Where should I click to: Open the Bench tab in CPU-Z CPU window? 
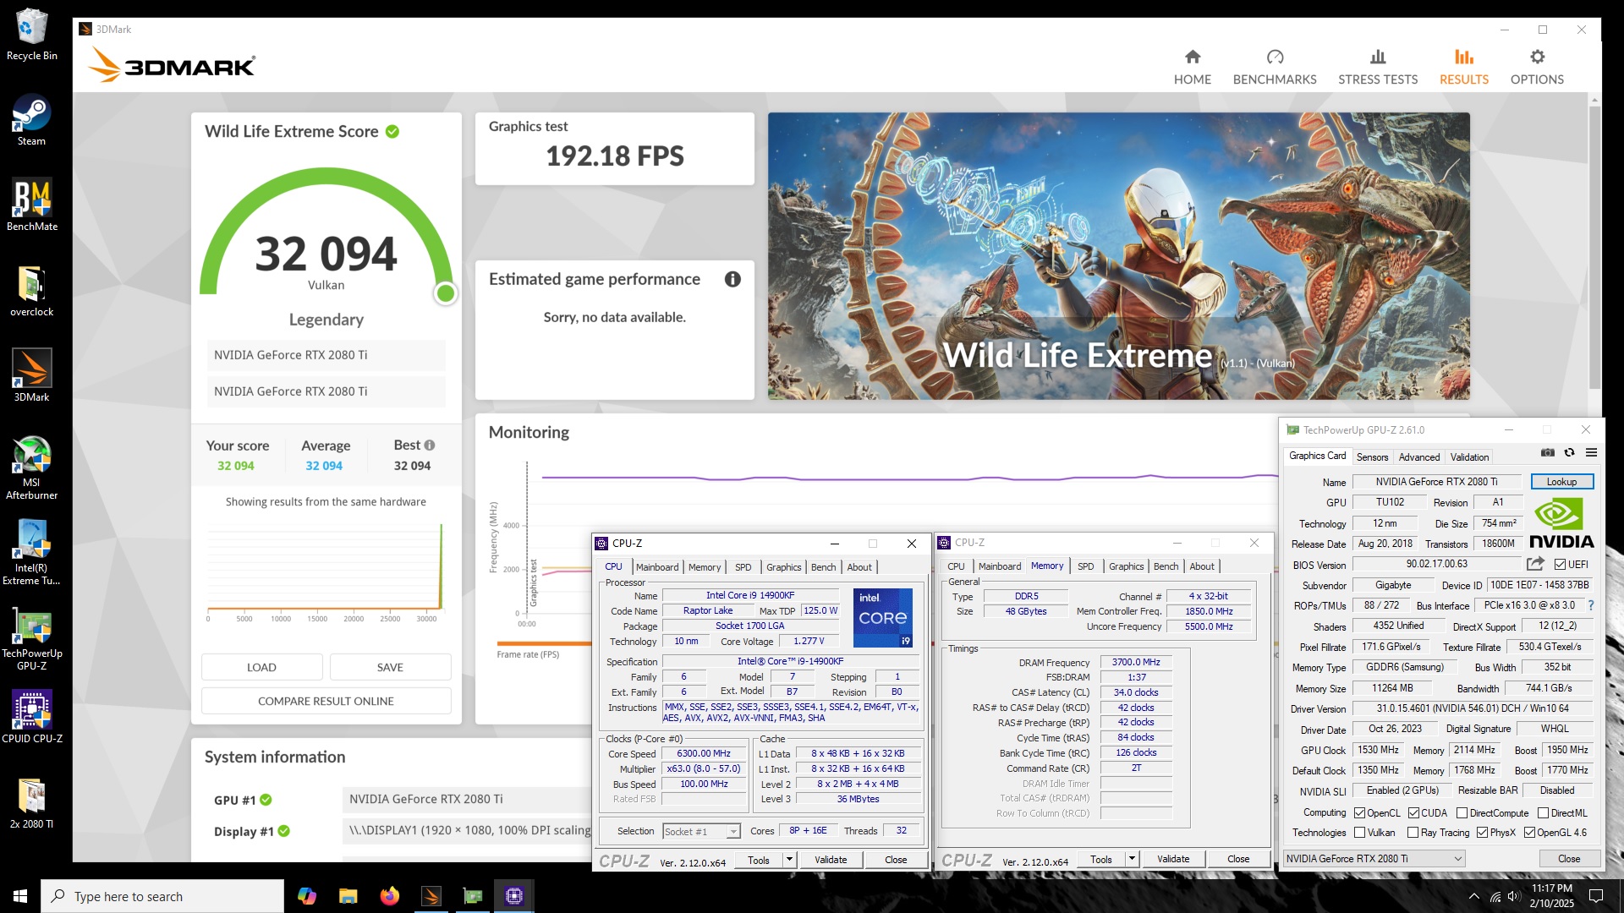pos(823,567)
